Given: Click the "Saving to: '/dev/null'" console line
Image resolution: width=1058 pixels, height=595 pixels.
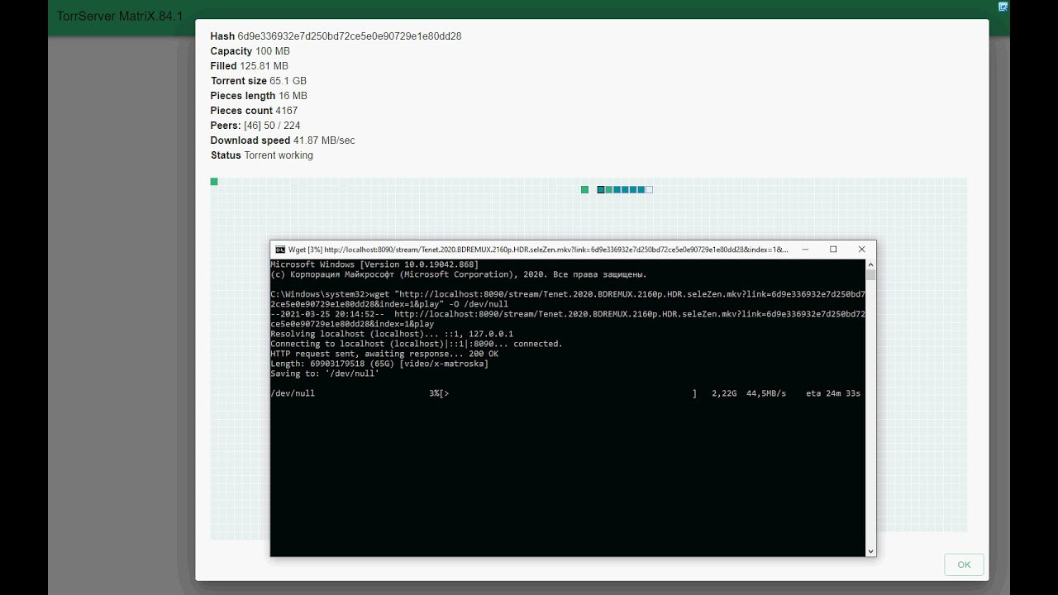Looking at the screenshot, I should tap(325, 374).
